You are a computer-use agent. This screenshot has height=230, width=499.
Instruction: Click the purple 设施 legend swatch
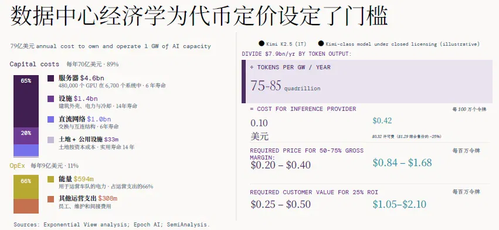point(50,99)
